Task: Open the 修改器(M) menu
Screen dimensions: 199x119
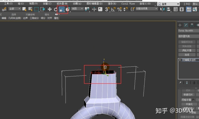Action: [62, 4]
